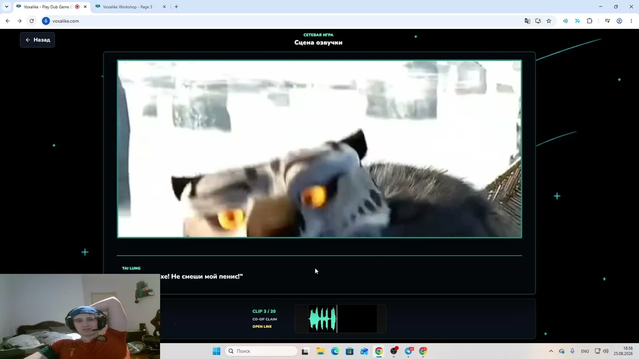Click the browser forward arrow

[19, 21]
